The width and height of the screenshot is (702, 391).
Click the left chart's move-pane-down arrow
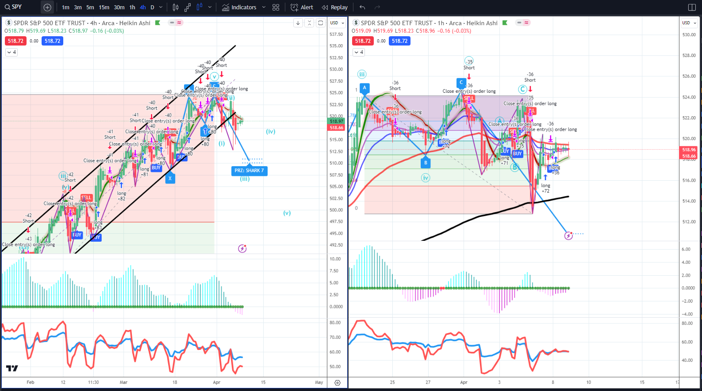tap(298, 23)
